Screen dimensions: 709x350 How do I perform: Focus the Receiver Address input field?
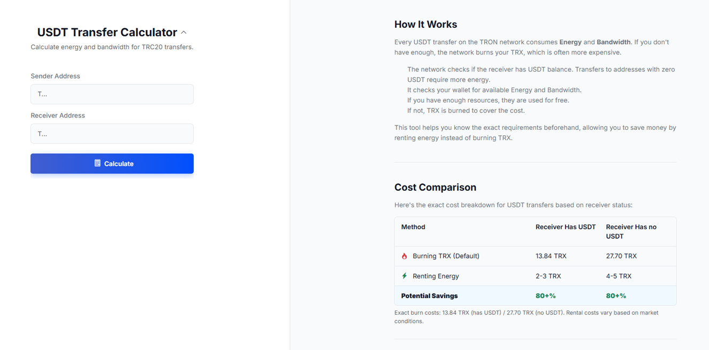coord(112,134)
